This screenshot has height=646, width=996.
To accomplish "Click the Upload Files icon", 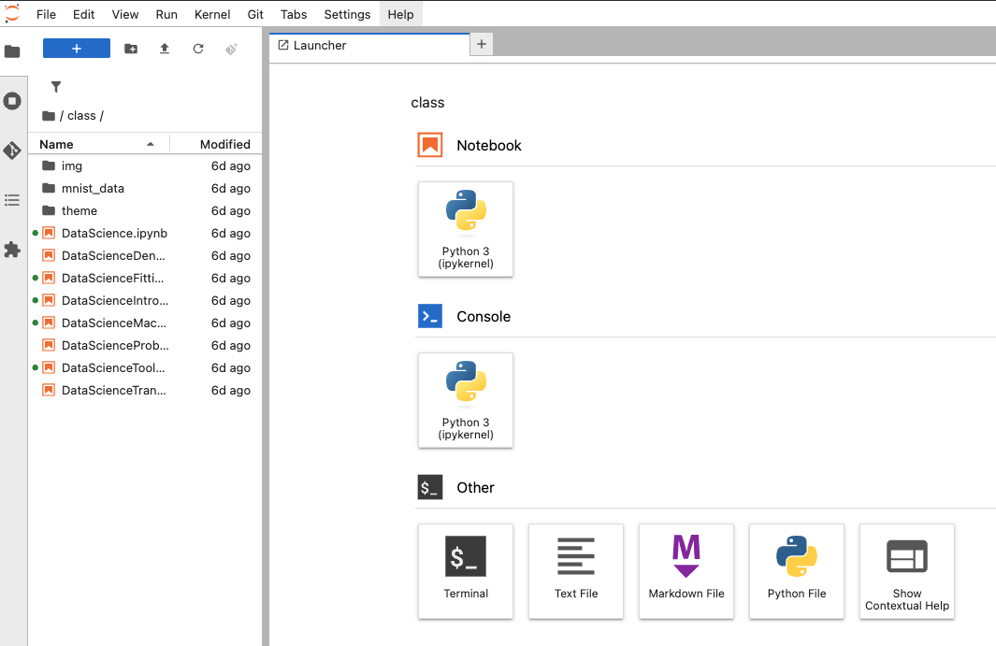I will click(x=165, y=49).
